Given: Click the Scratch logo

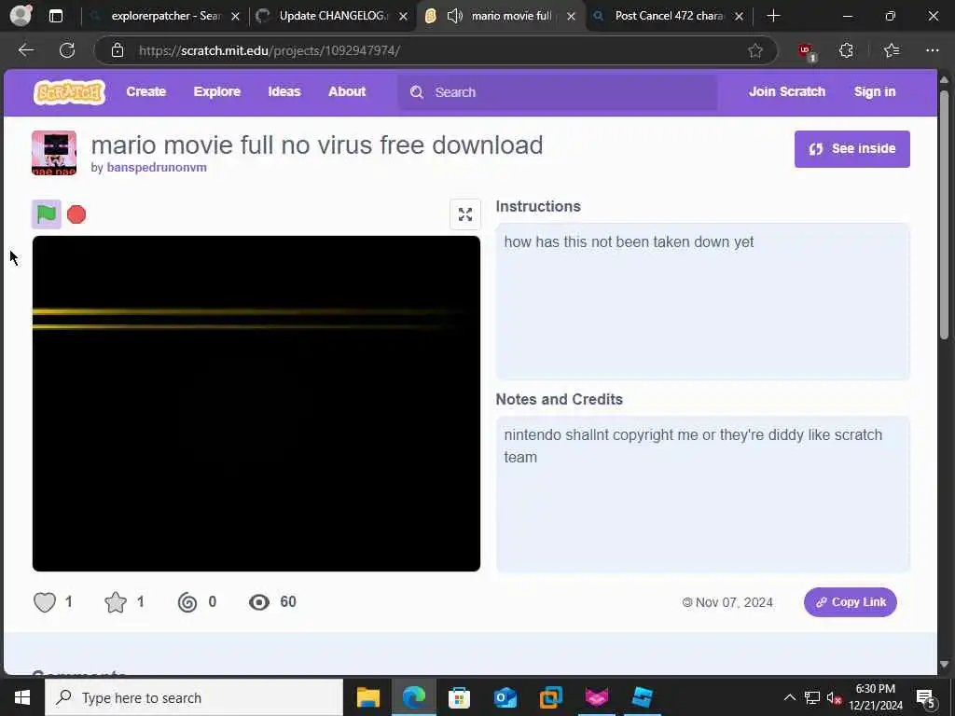Looking at the screenshot, I should point(69,92).
